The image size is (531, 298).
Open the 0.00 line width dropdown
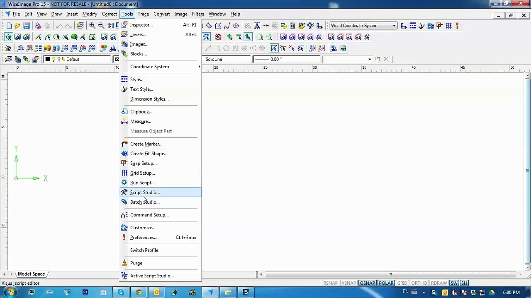point(287,59)
